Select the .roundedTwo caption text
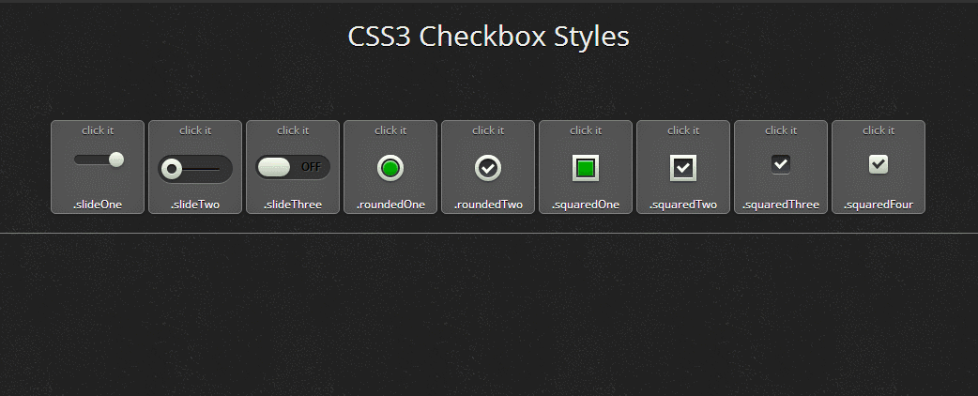Image resolution: width=978 pixels, height=396 pixels. pos(488,204)
